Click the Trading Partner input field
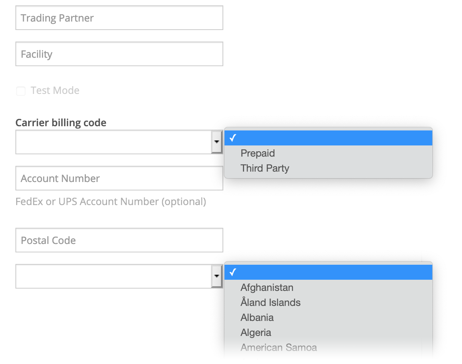Image resolution: width=462 pixels, height=364 pixels. (119, 18)
